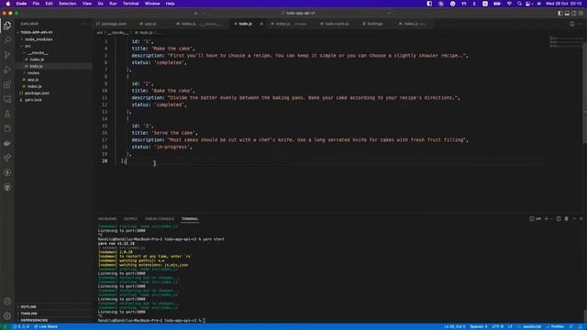This screenshot has width=587, height=330.
Task: Open the Manage gear icon
Action: [x=7, y=316]
